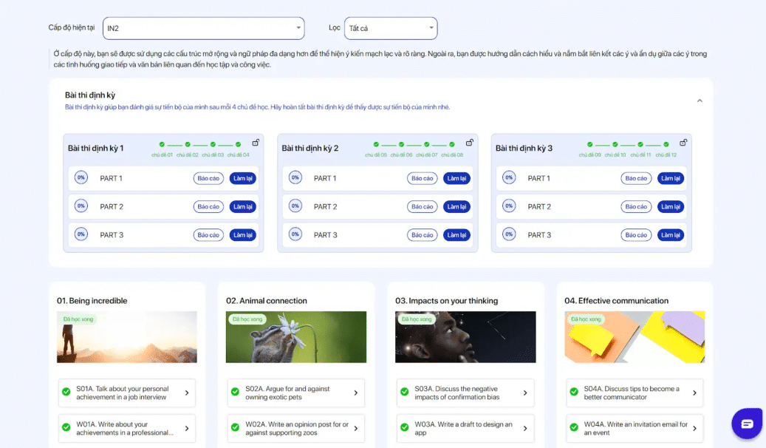This screenshot has width=766, height=448.
Task: Collapse the Bài thi định kỳ section
Action: (x=700, y=101)
